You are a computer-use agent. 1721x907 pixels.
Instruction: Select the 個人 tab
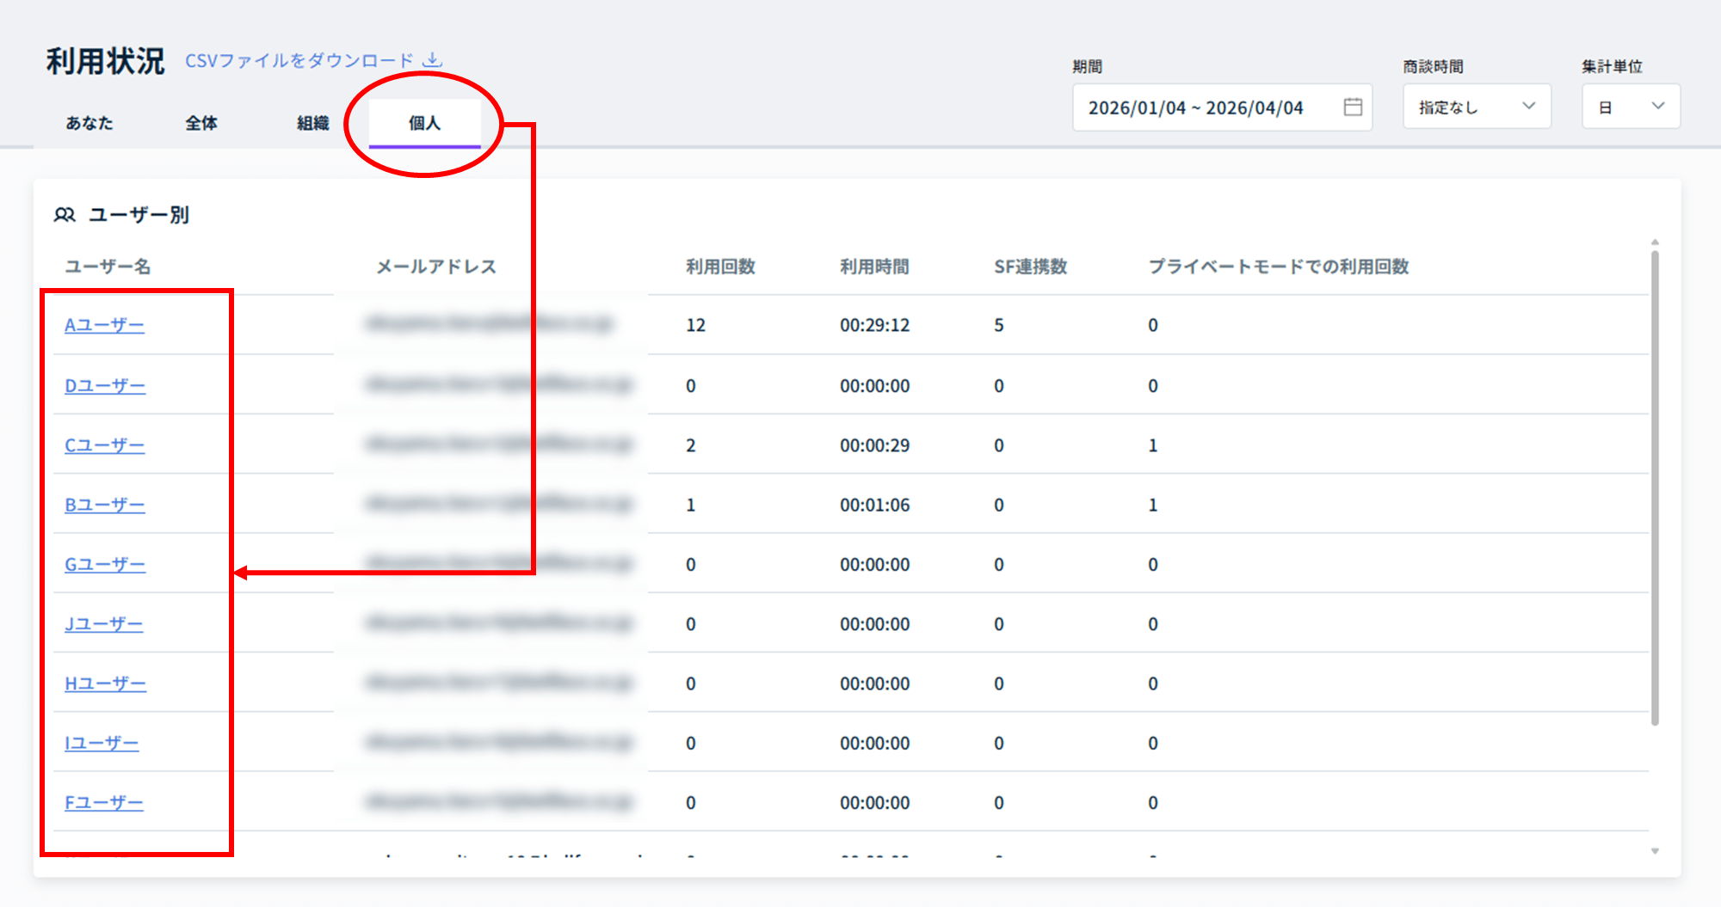pos(424,123)
